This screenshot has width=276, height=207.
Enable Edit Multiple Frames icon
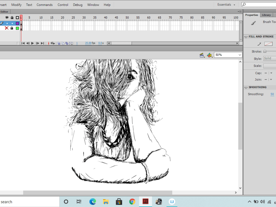pos(67,43)
